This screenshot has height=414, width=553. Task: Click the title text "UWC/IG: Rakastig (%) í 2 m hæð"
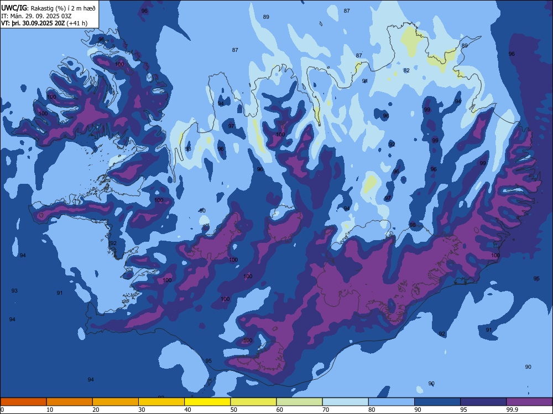[x=48, y=8]
